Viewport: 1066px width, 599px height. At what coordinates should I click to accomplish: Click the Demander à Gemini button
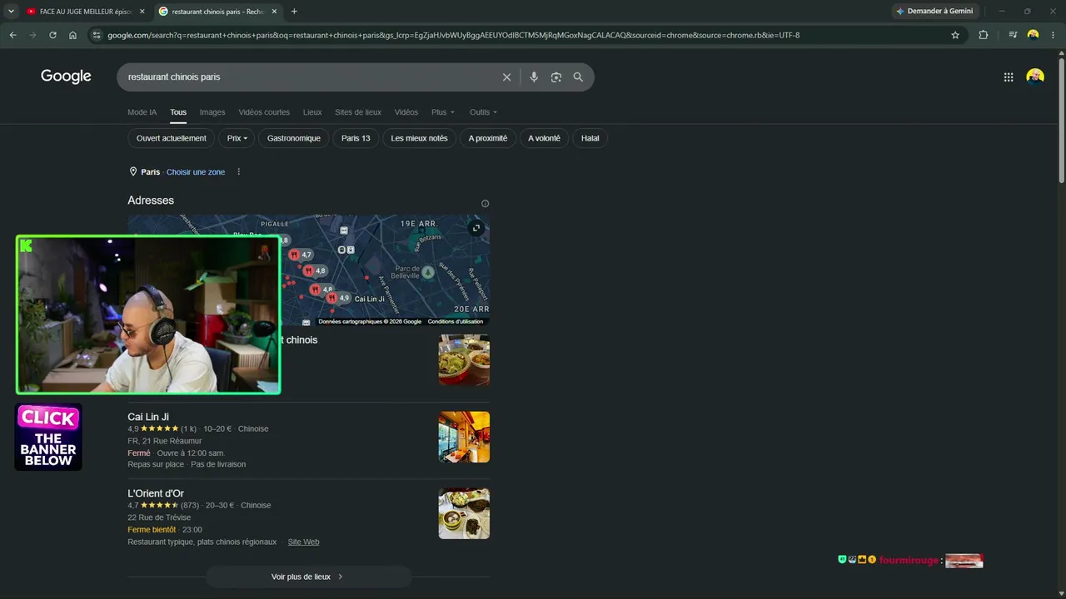tap(934, 11)
